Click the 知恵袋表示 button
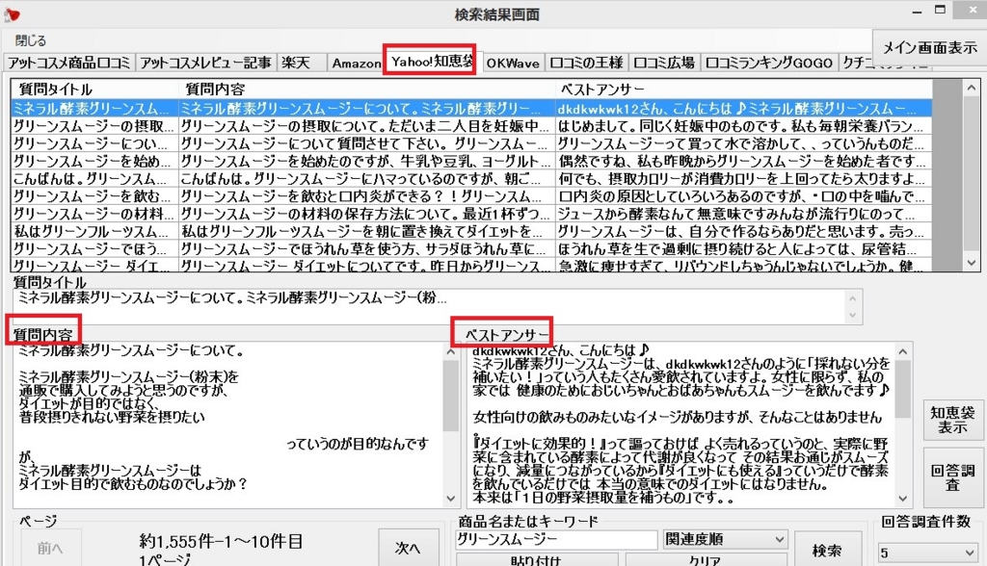The image size is (987, 566). tap(951, 420)
